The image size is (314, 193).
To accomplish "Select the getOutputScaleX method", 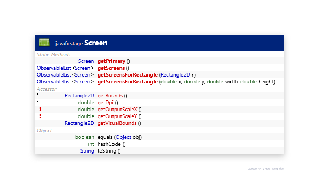I will click(117, 110).
